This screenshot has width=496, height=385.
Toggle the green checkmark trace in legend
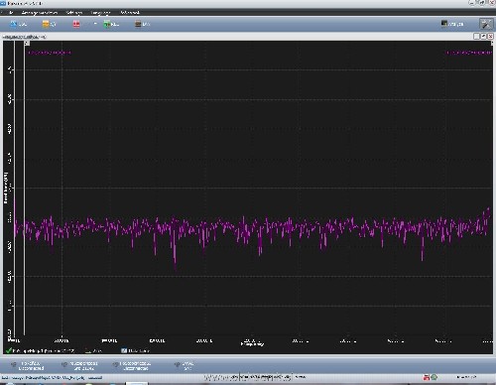click(x=9, y=350)
